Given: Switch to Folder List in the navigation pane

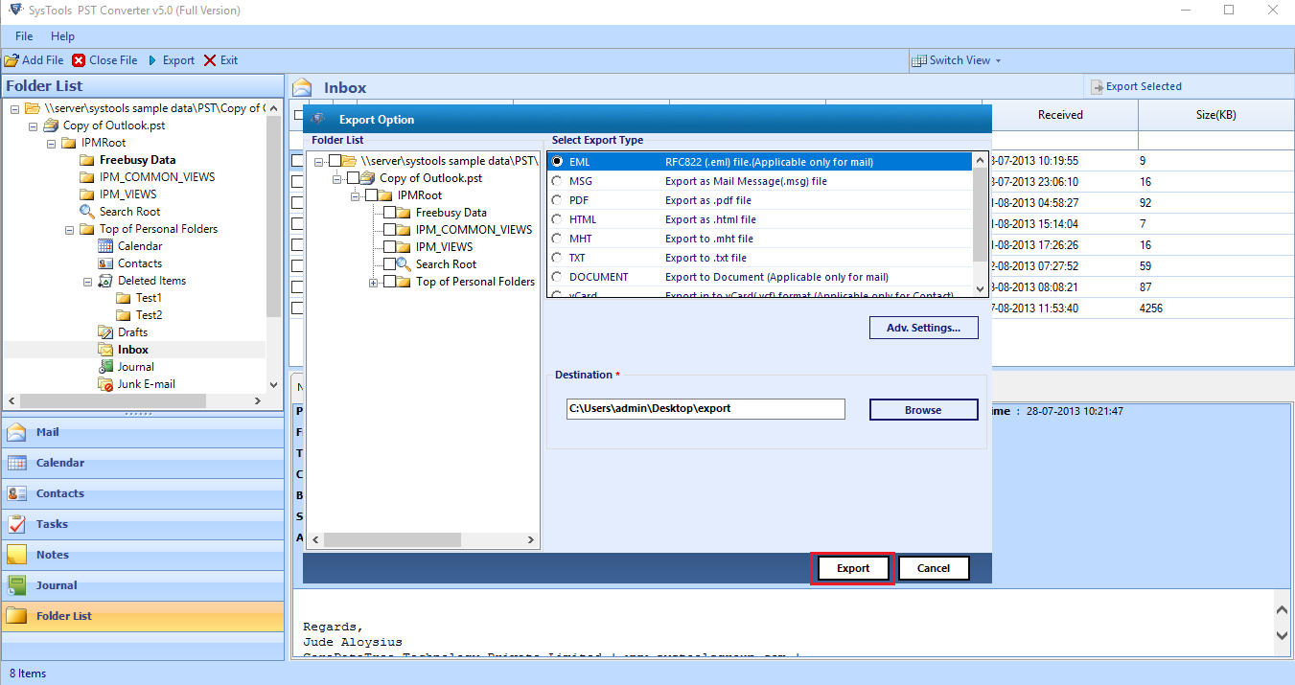Looking at the screenshot, I should click(143, 616).
